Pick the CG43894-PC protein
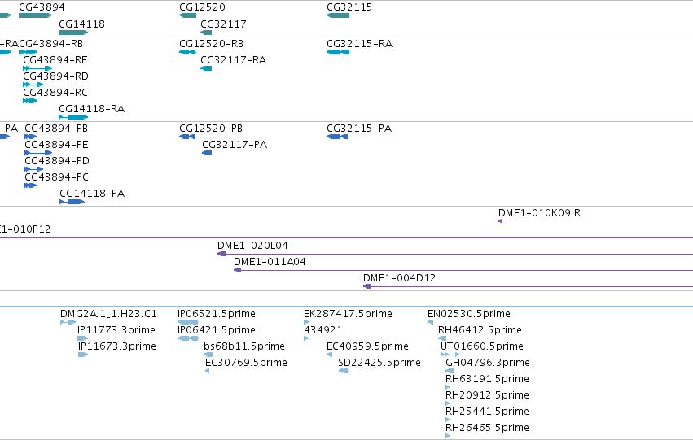This screenshot has height=440, width=693. pyautogui.click(x=56, y=177)
